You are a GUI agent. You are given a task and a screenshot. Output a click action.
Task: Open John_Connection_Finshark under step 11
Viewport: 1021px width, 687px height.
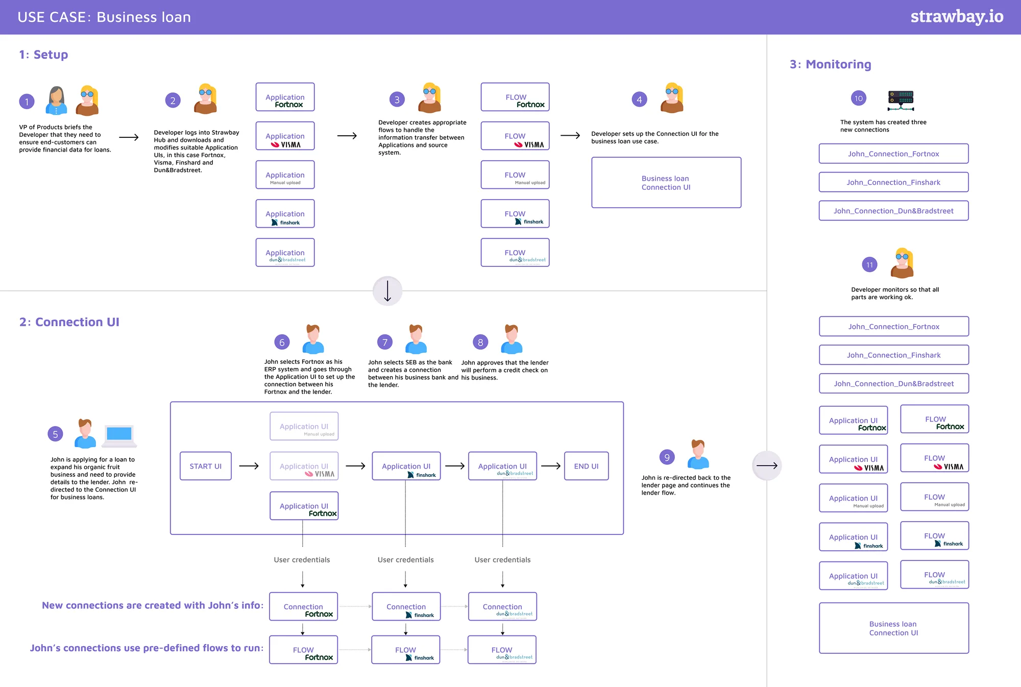(x=894, y=355)
